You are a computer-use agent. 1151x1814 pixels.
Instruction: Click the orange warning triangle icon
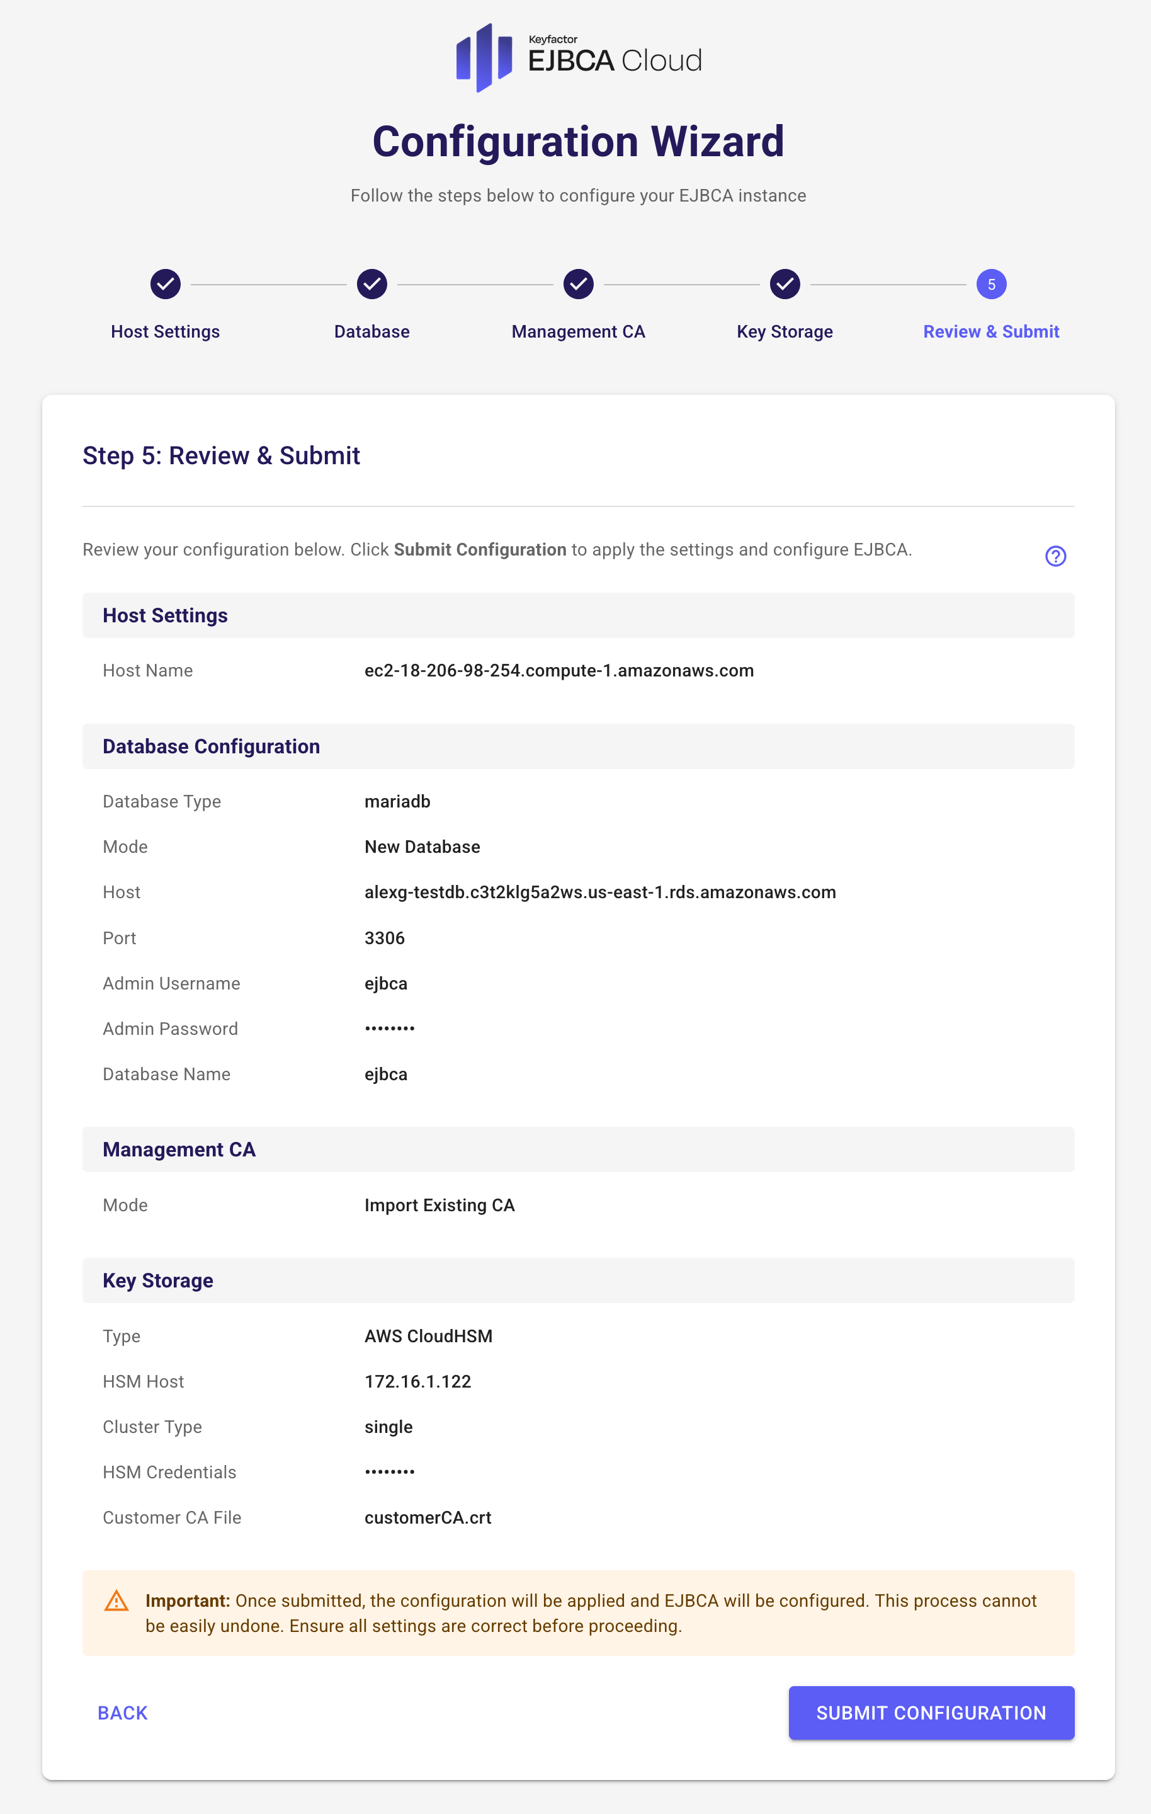point(116,1601)
